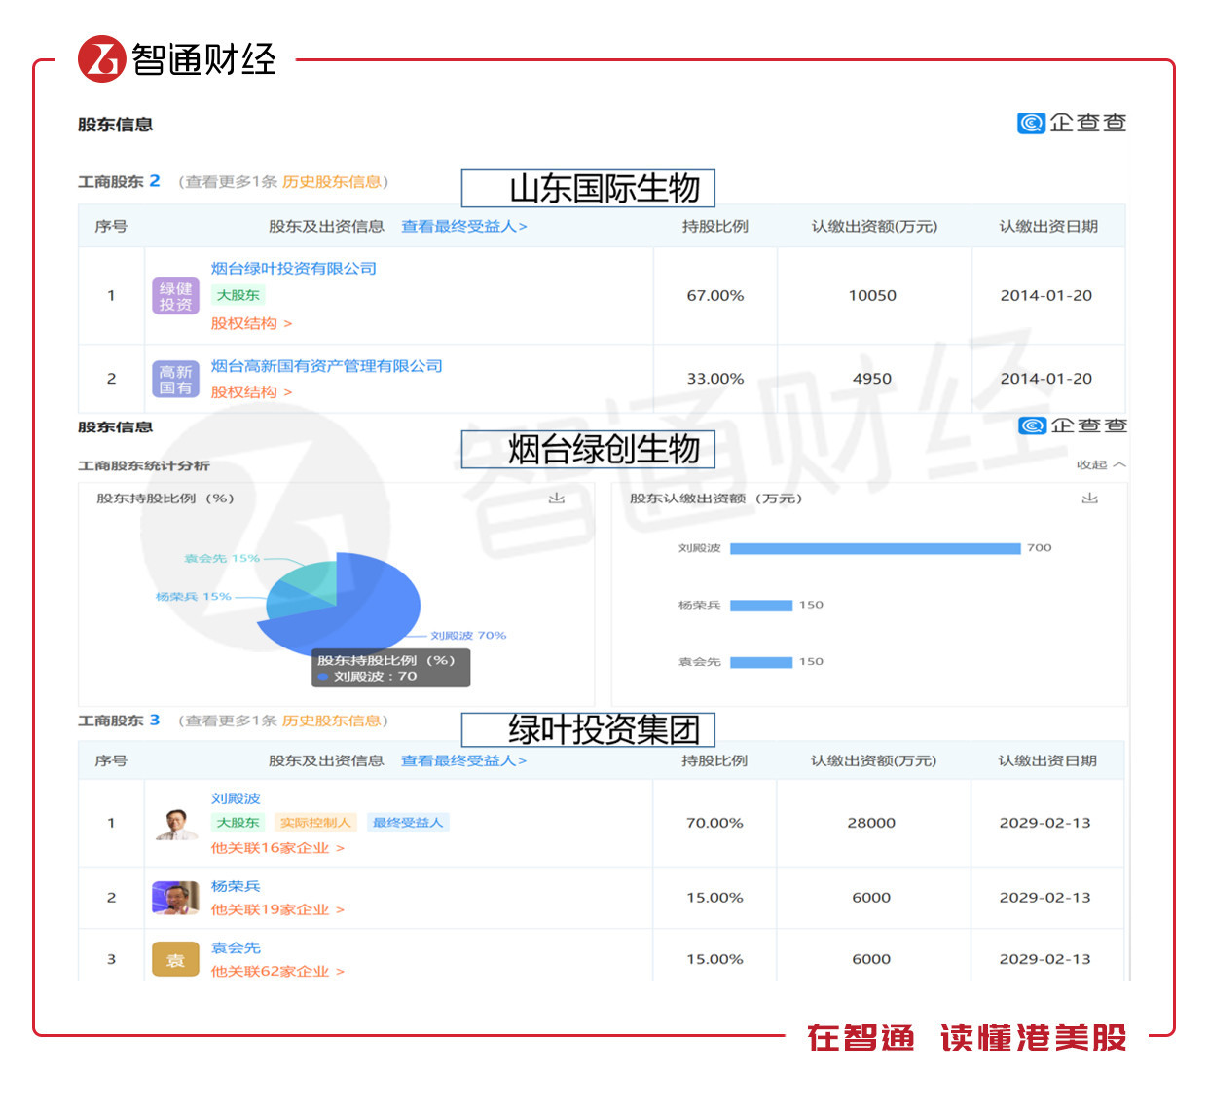
Task: Click the 高新国有 company avatar
Action: [x=175, y=379]
